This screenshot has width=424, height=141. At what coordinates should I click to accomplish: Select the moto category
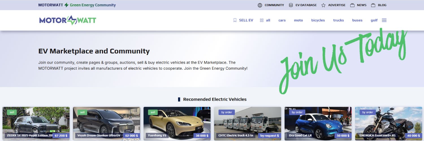[298, 20]
